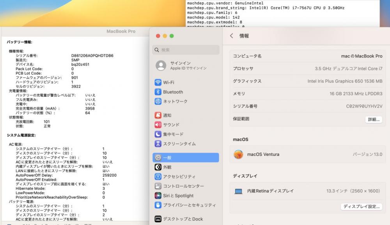Click Intel Iris Plus Graphics 650 text
This screenshot has height=225, width=390.
pos(345,81)
